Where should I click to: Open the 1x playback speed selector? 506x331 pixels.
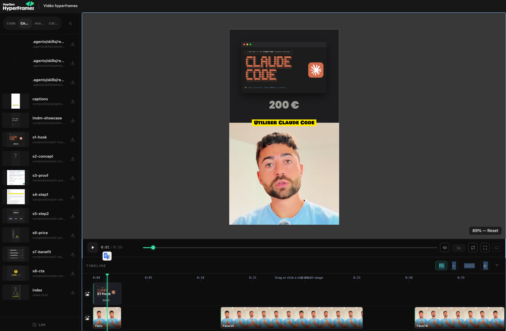[459, 248]
